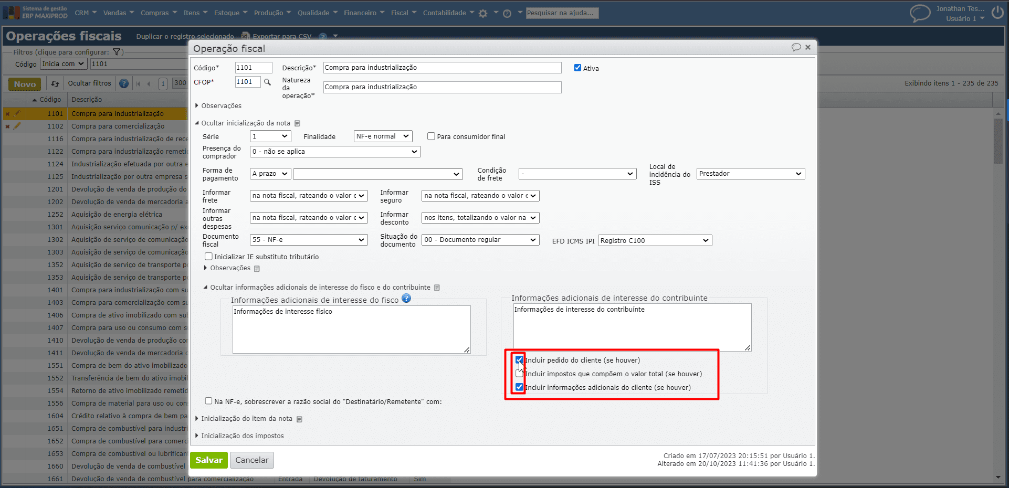Image resolution: width=1009 pixels, height=488 pixels.
Task: Open settings gear in top navigation bar
Action: 483,14
